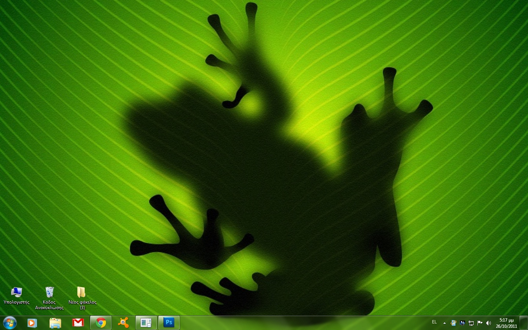Show hidden system tray icons arrow

444,323
